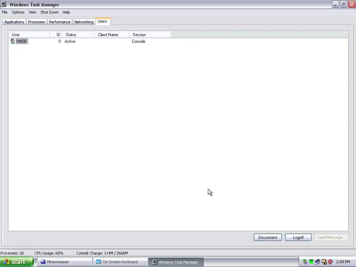Viewport: 356px width, 267px height.
Task: Select the VM08 user name
Action: [21, 41]
